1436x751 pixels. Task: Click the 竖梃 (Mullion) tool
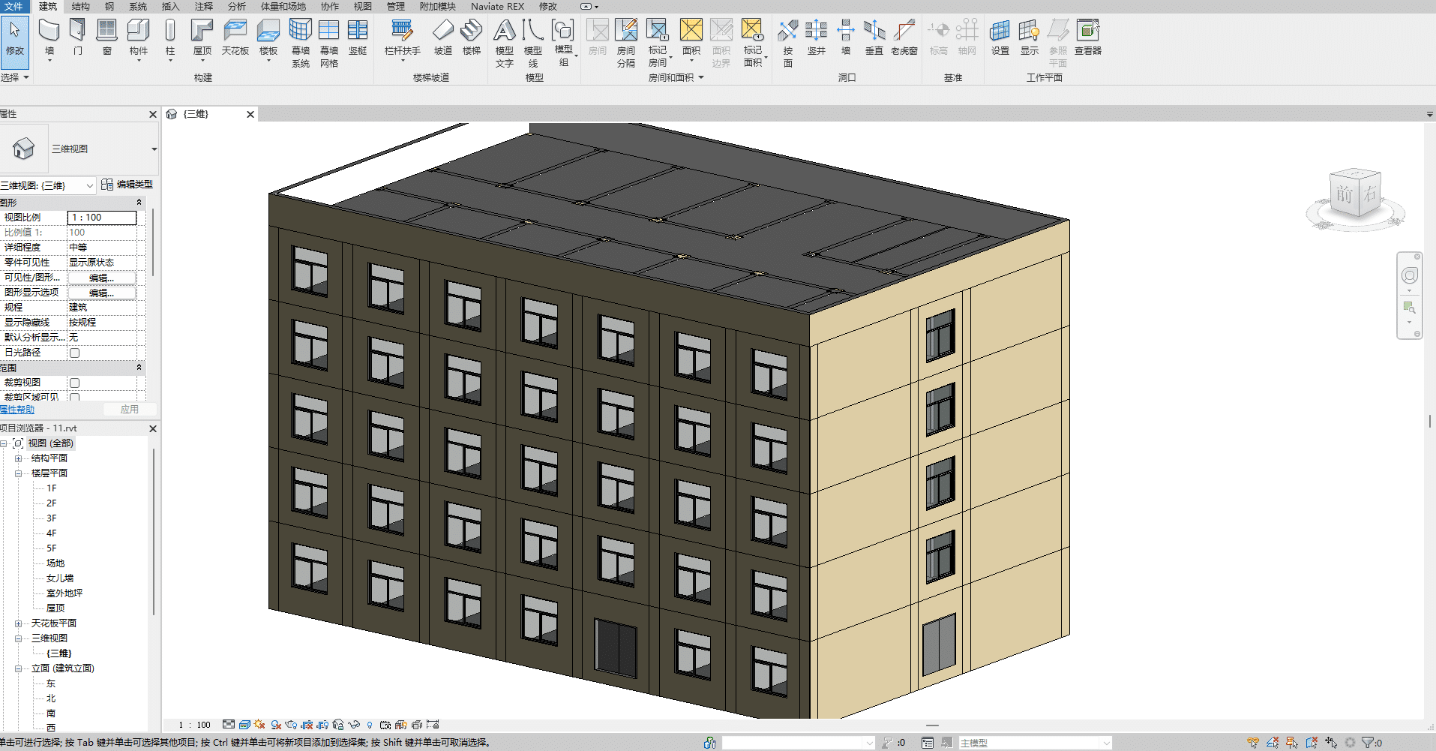click(x=358, y=39)
